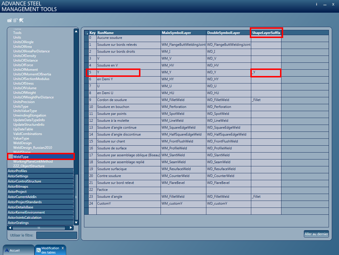
Task: Select WorkingPlaneLinkMethod in list
Action: point(33,161)
